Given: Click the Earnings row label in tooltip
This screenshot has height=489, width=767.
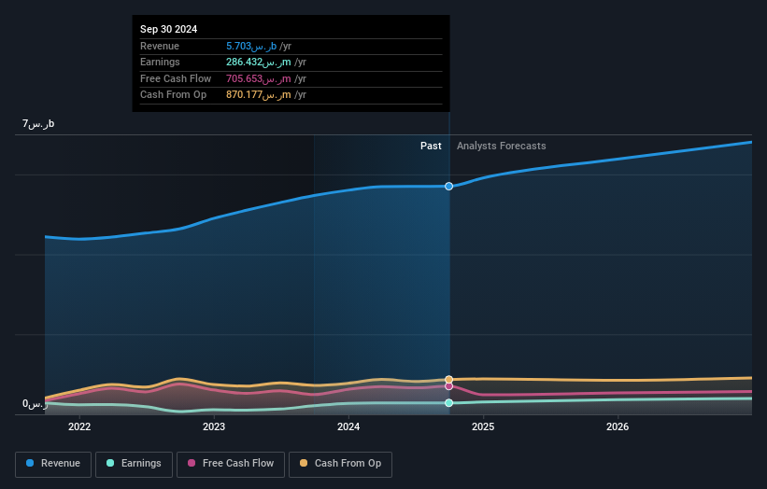Looking at the screenshot, I should (x=160, y=62).
